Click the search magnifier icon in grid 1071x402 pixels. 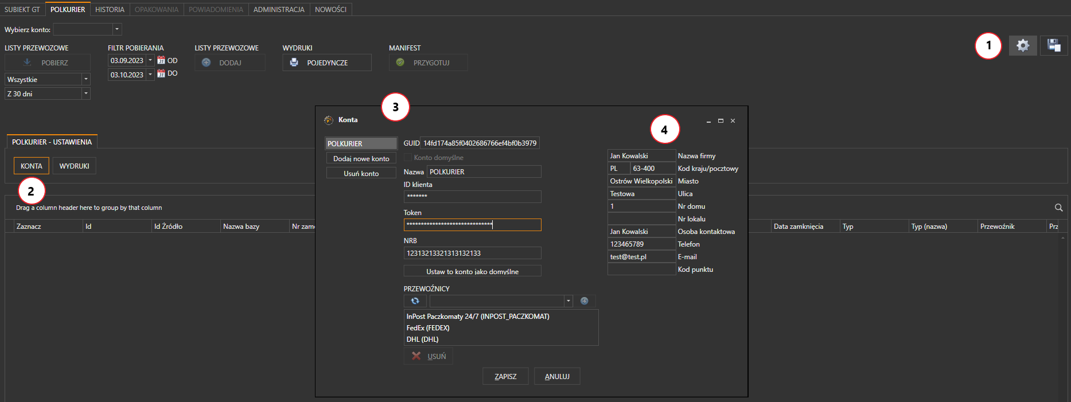coord(1058,208)
